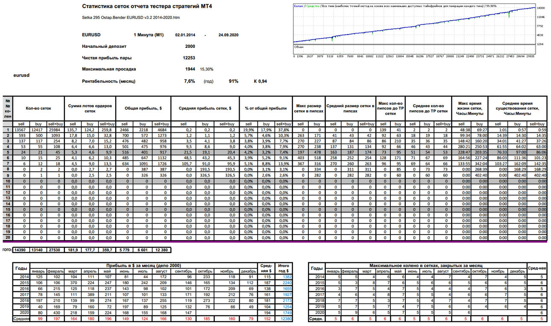This screenshot has width=551, height=326.
Task: Click the "Средний размер сетки в пипсах" header
Action: (351, 109)
